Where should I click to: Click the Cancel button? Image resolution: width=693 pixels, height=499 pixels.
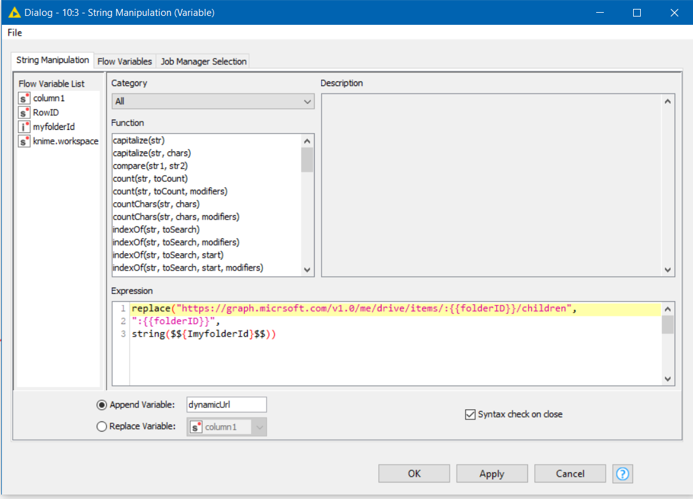[x=570, y=474]
